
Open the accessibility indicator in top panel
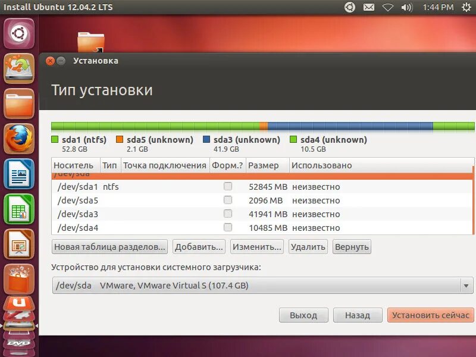(x=350, y=7)
